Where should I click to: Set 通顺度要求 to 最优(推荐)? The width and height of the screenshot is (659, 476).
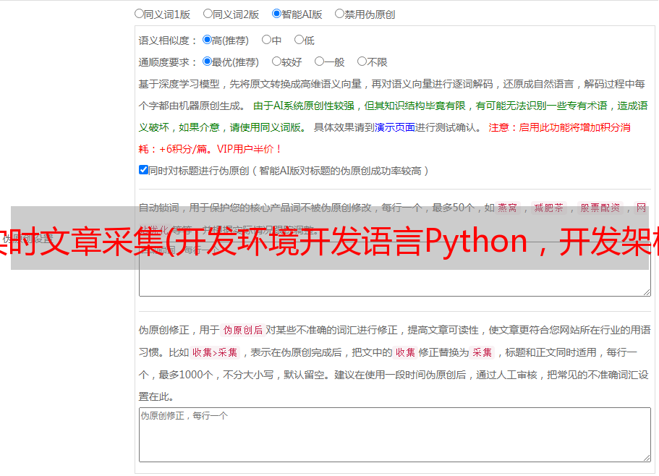click(208, 62)
